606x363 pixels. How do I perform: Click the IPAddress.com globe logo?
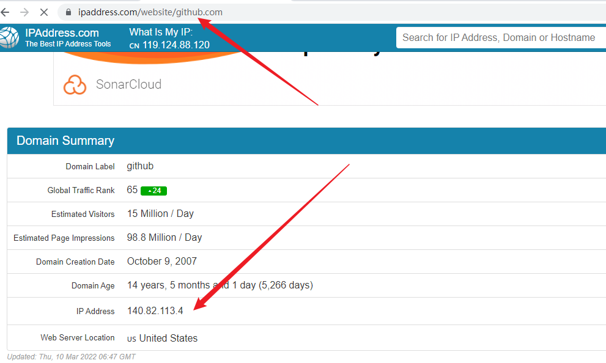9,37
